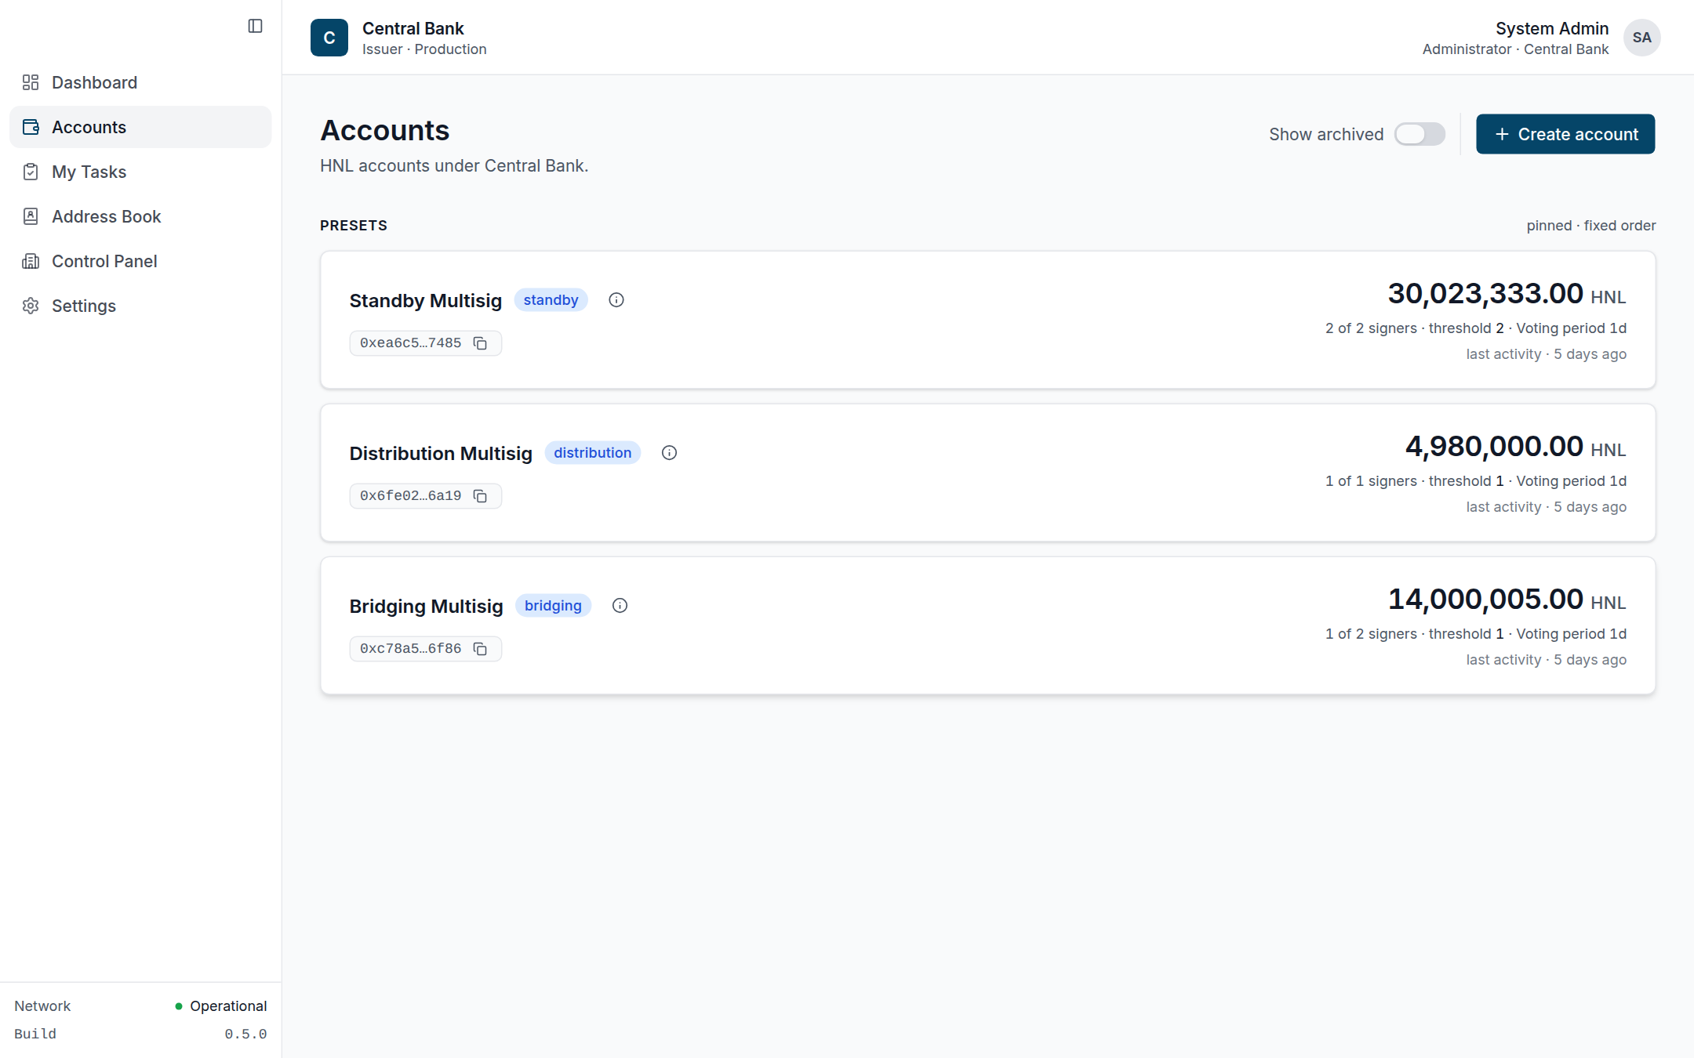Click "2 of 2 signers" threshold text
Viewport: 1694px width, 1058px height.
click(1371, 328)
